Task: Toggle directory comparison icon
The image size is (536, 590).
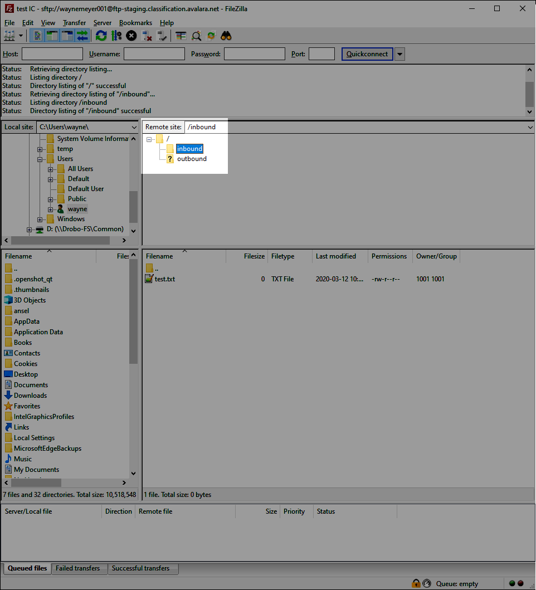Action: coord(196,36)
